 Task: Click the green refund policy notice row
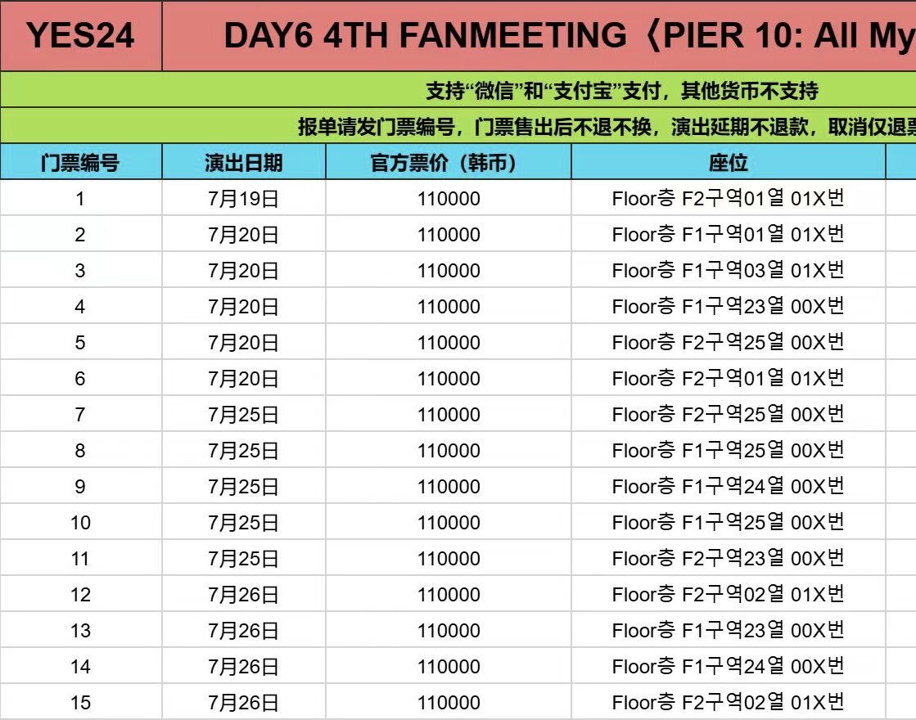tap(458, 125)
